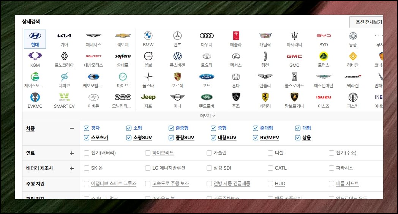Image resolution: width=398 pixels, height=214 pixels.
Task: Select the SMART EV brand logo
Action: 64,97
